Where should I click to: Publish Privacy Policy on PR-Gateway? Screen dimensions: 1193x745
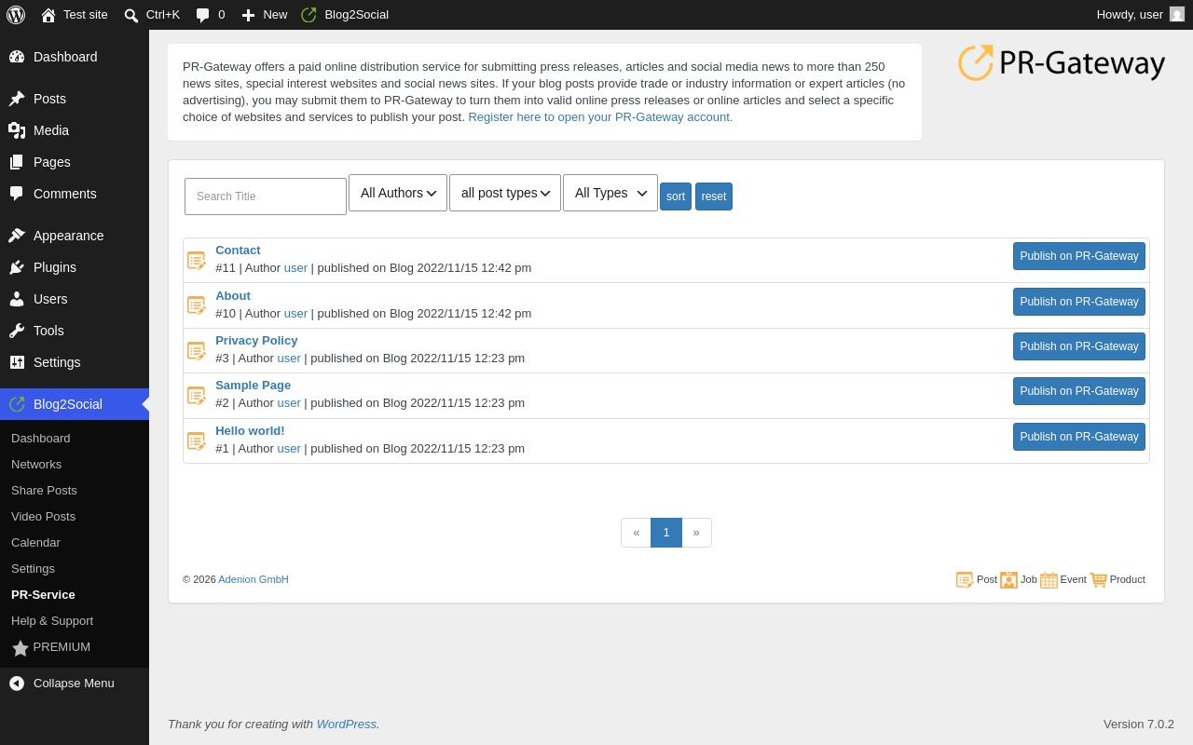point(1079,346)
